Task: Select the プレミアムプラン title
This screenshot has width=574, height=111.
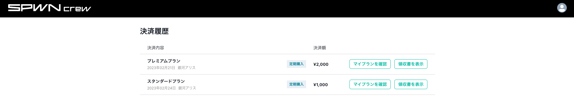Action: click(x=164, y=61)
